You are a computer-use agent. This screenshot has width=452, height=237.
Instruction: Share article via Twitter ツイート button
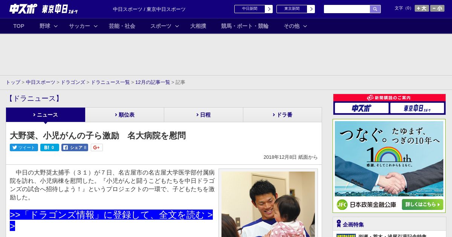24,147
